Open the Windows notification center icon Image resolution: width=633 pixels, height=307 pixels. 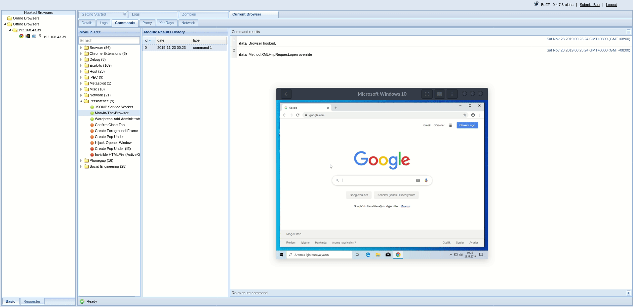481,255
